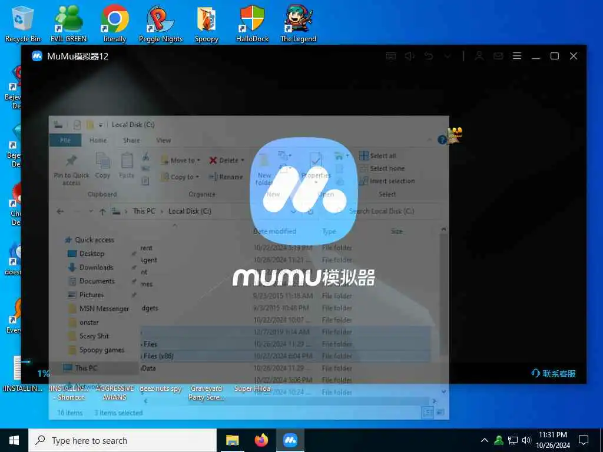Open the File tab in File Explorer

(x=65, y=140)
